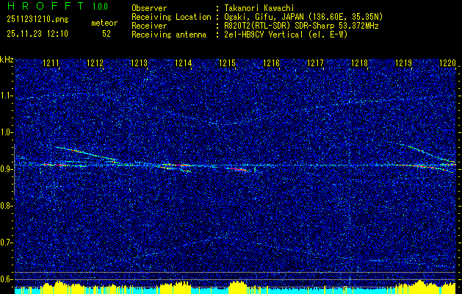Click the HROFFT program title text
The height and width of the screenshot is (294, 462).
point(46,6)
